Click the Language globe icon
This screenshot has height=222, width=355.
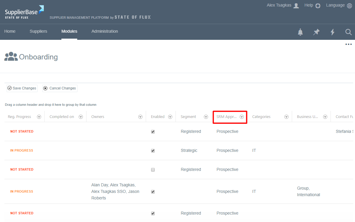point(349,6)
